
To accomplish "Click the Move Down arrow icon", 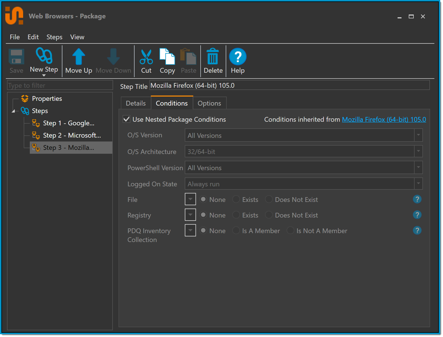I will (x=113, y=57).
